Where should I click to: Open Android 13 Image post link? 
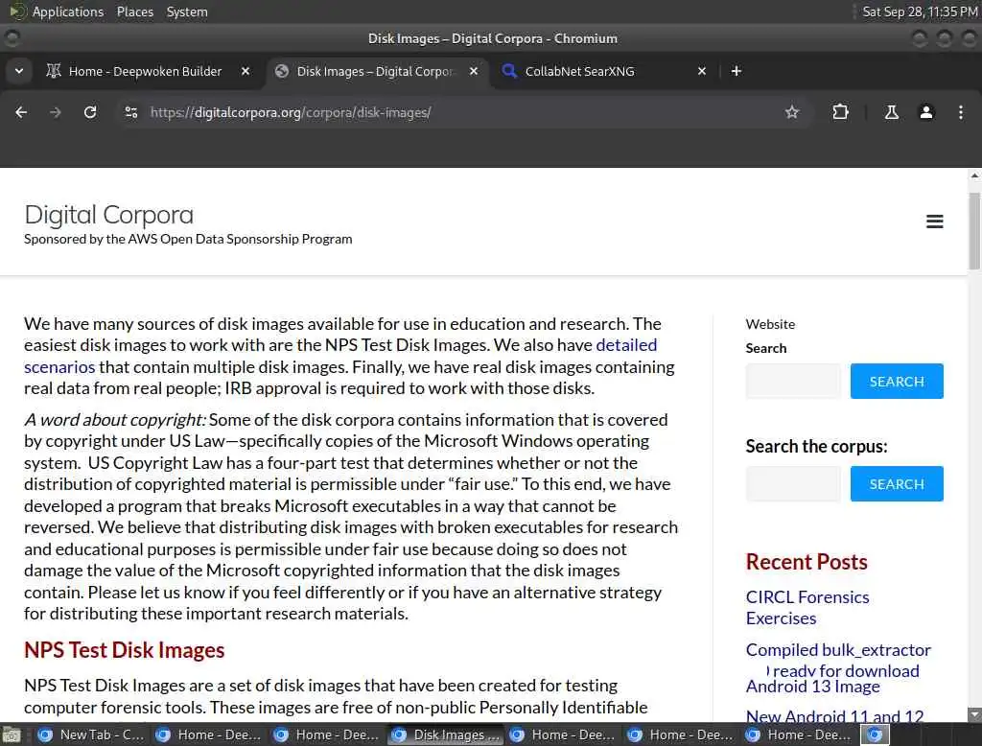(812, 687)
